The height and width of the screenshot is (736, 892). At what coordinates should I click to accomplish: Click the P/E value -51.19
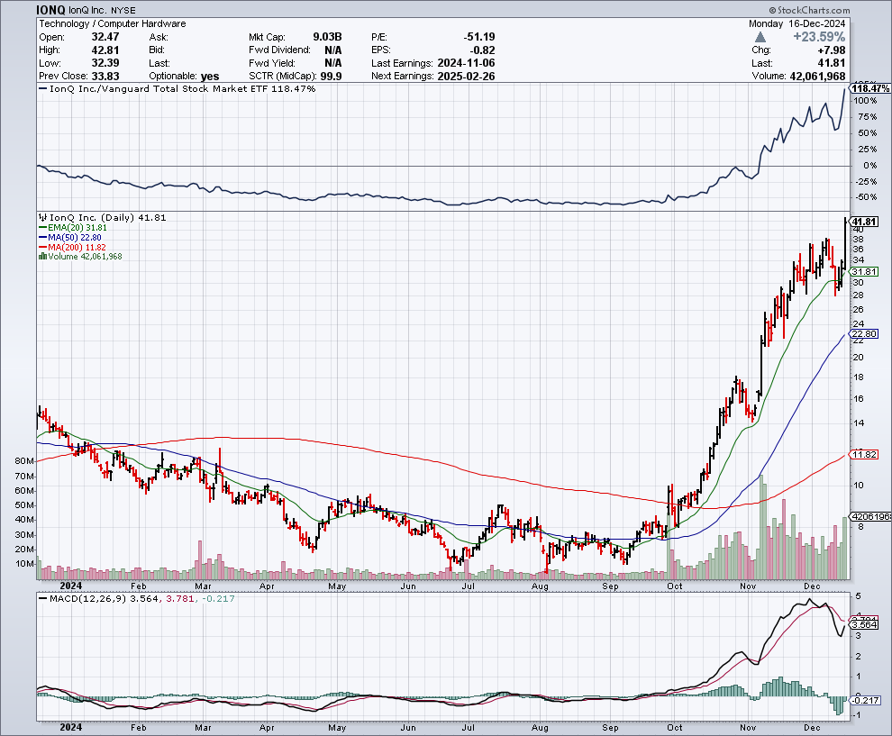[x=479, y=37]
